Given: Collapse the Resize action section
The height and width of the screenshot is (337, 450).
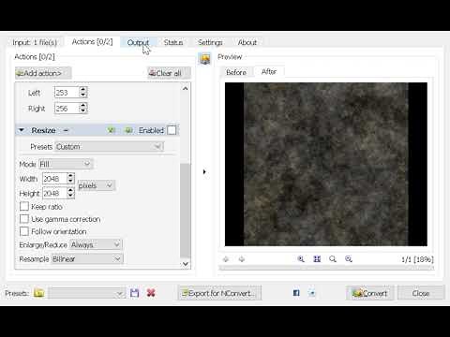Looking at the screenshot, I should pos(22,130).
